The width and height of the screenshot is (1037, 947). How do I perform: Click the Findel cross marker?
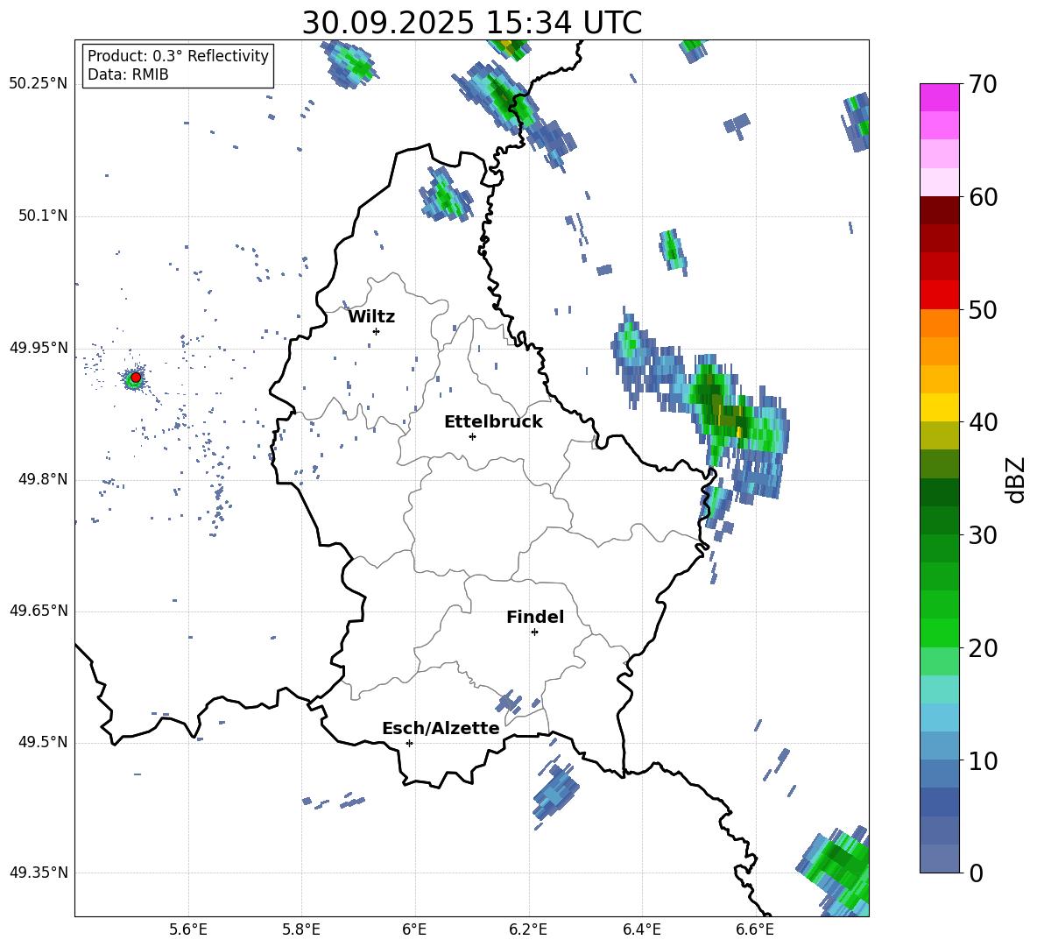pyautogui.click(x=534, y=633)
